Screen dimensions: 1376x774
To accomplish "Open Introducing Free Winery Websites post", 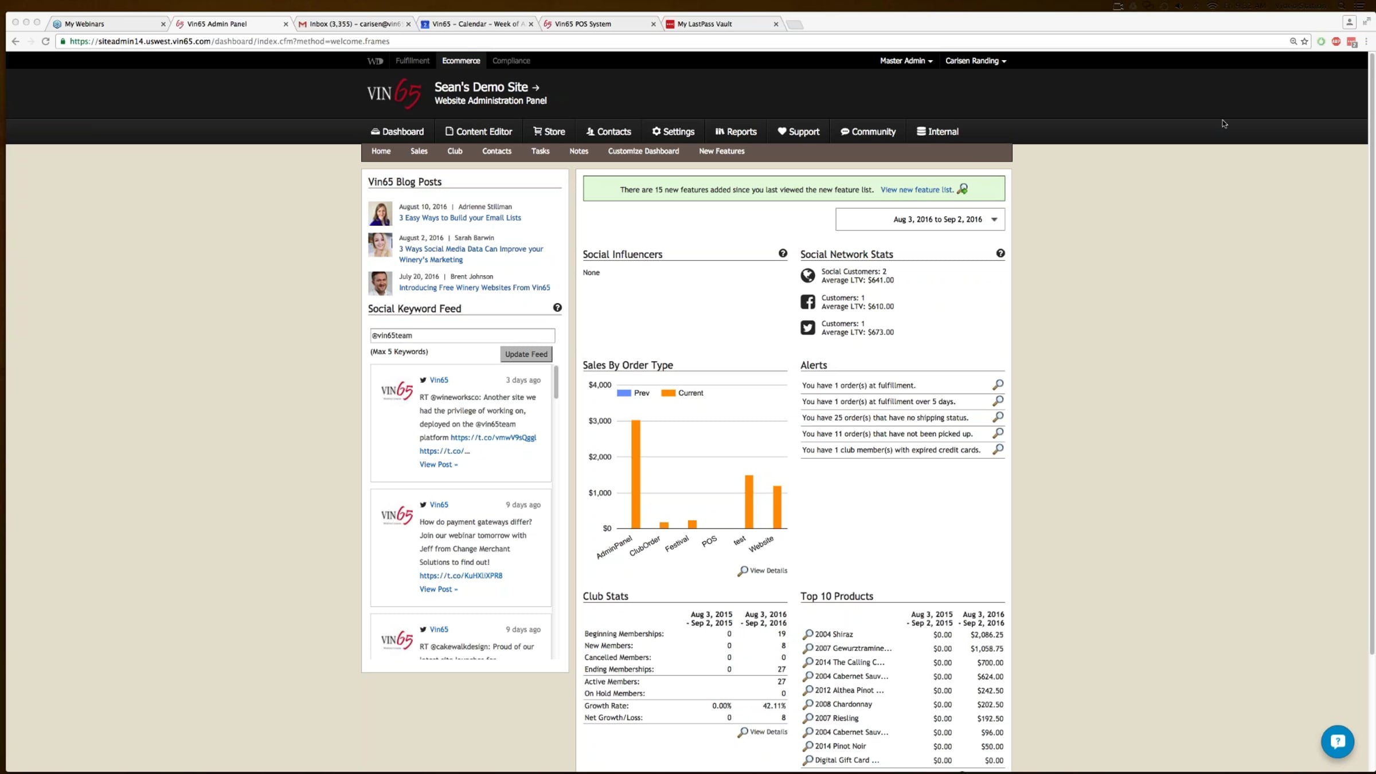I will 474,288.
